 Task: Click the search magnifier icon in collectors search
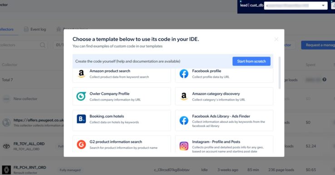click(x=43, y=45)
